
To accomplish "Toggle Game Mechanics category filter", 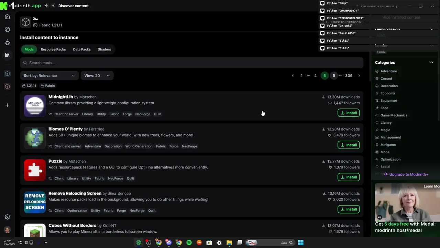I will [391, 115].
